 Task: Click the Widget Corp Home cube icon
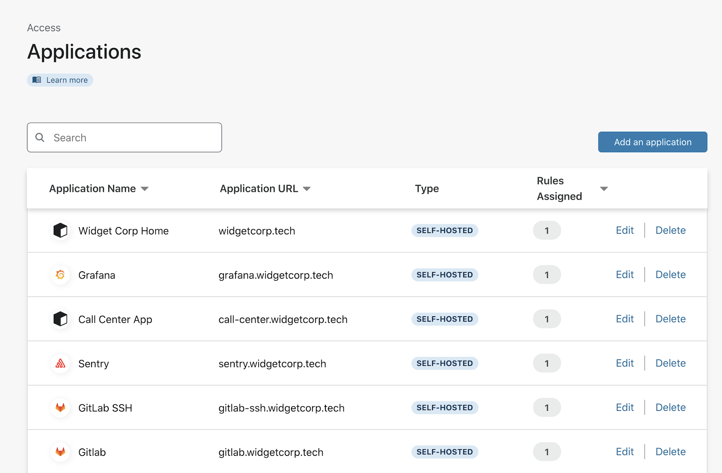(61, 230)
